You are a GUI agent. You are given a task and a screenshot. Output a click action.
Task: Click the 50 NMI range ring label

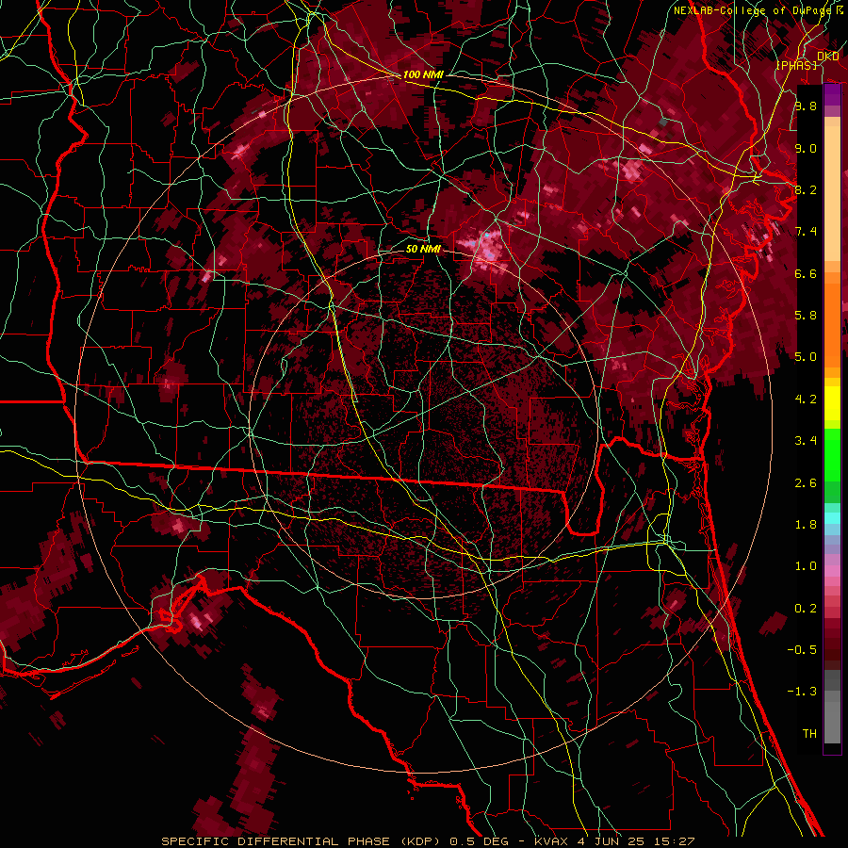pyautogui.click(x=423, y=250)
